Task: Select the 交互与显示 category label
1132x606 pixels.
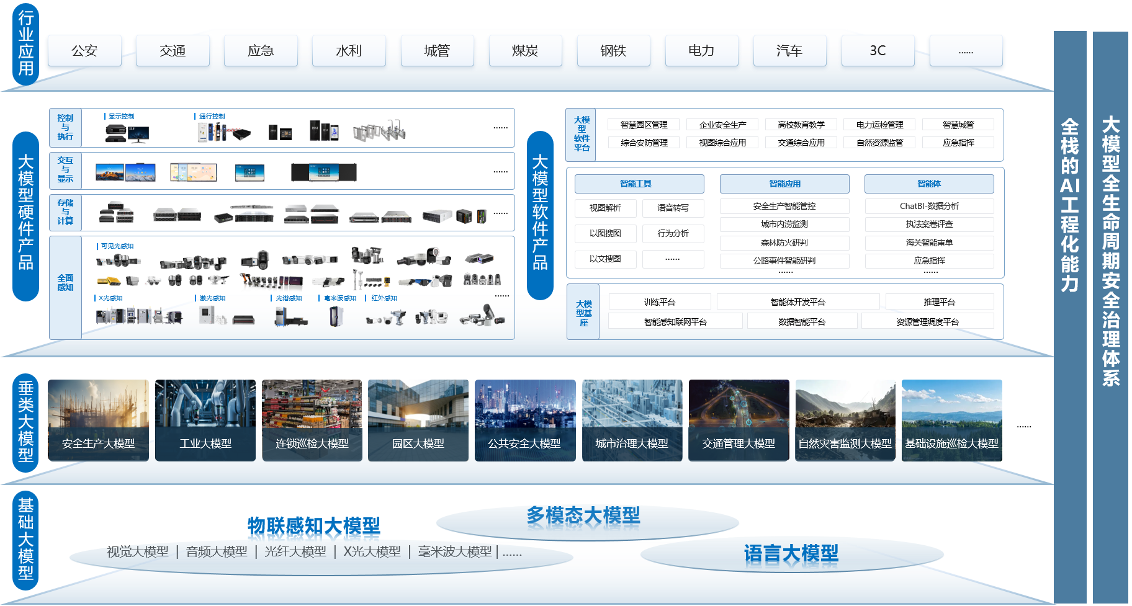Action: tap(65, 170)
